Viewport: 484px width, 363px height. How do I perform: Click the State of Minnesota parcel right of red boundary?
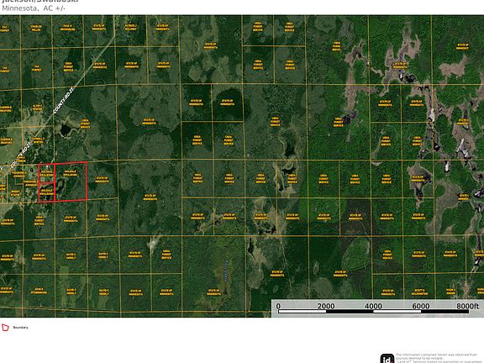[x=102, y=180]
